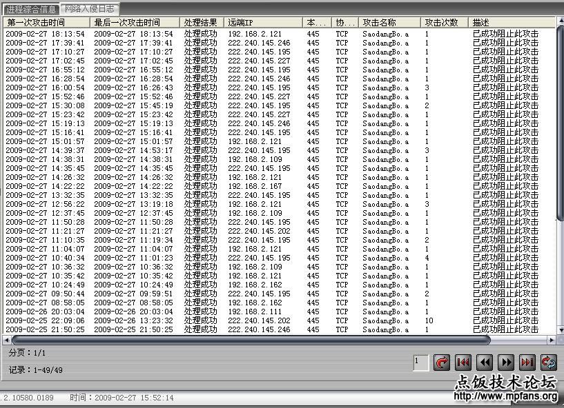Viewport: 564px width, 408px height.
Task: Select first attack time 2009-02-26 20:03:04
Action: [x=46, y=312]
